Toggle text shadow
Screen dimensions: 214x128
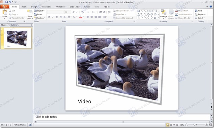click(61, 17)
